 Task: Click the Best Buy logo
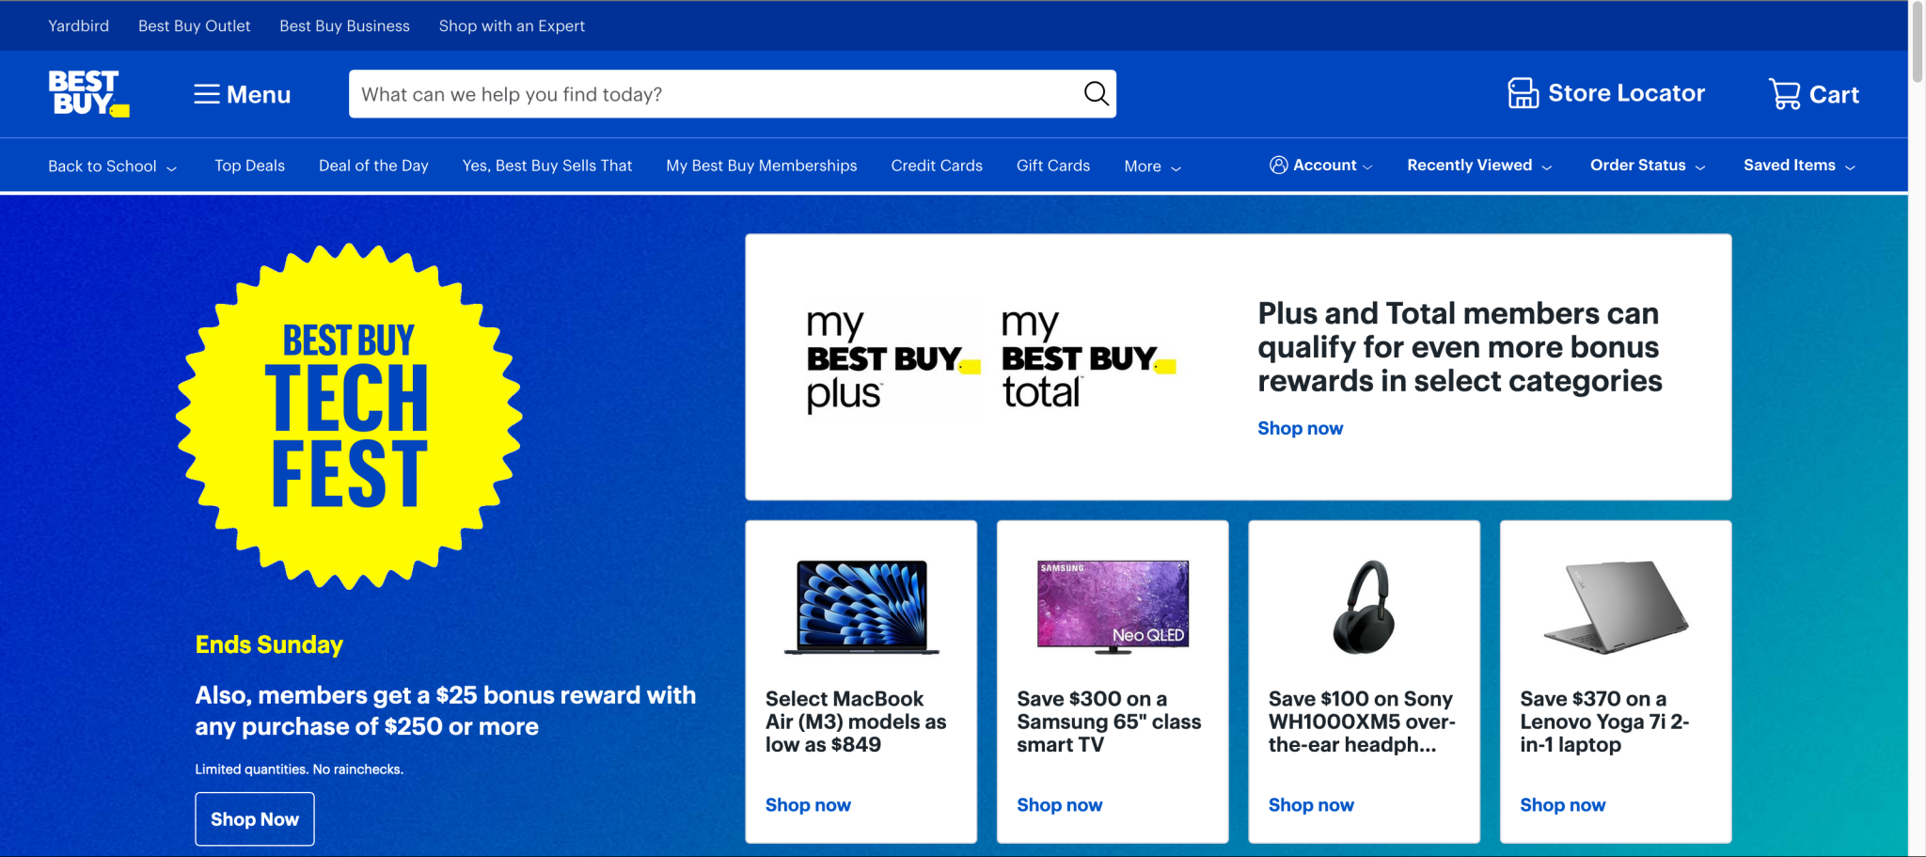(x=87, y=93)
